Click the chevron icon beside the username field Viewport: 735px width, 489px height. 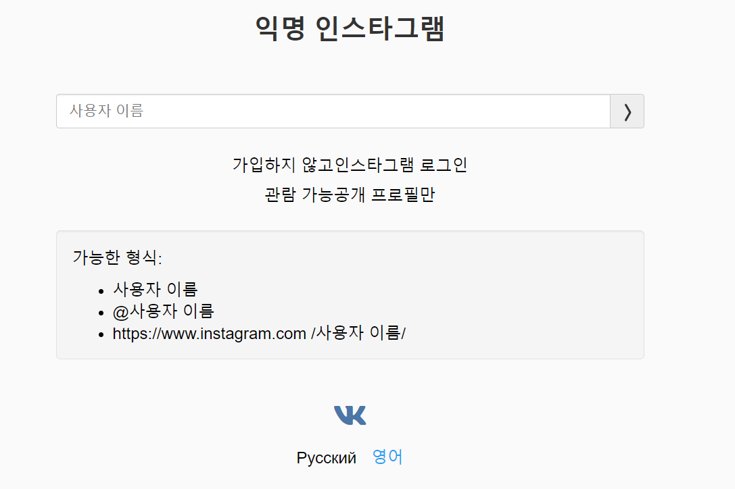click(x=627, y=111)
